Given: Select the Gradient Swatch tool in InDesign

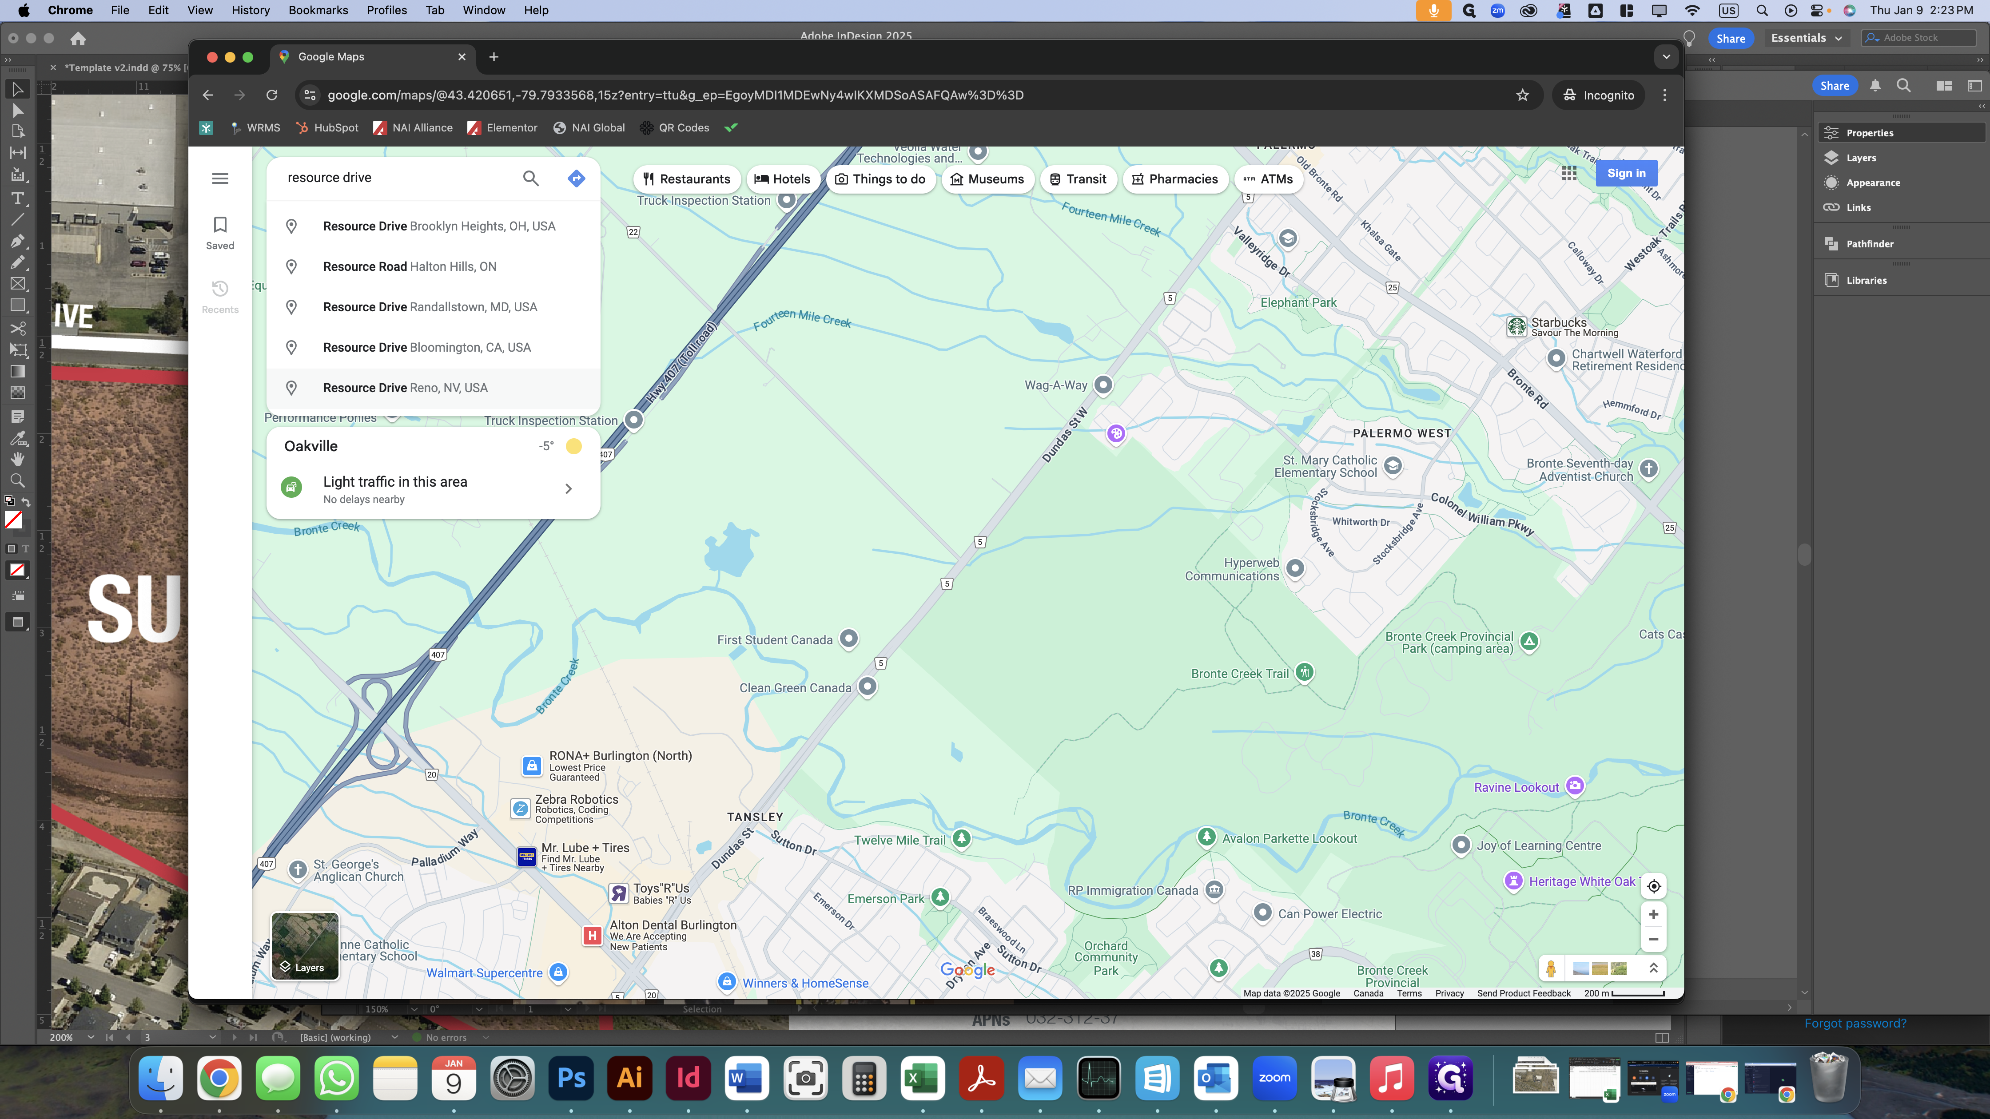Looking at the screenshot, I should 17,372.
